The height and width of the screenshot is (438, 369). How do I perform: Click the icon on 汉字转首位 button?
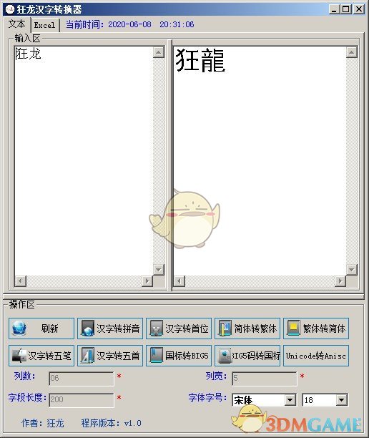pos(157,328)
